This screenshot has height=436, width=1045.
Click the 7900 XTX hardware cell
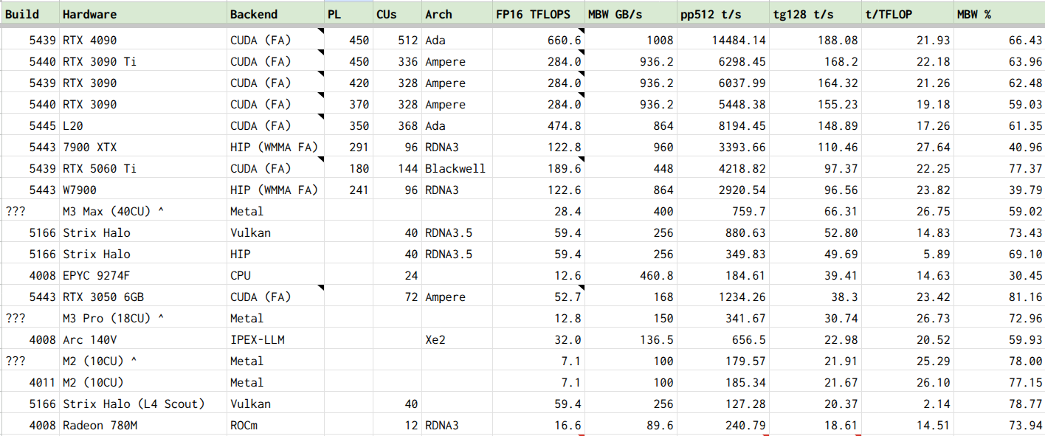click(x=143, y=148)
